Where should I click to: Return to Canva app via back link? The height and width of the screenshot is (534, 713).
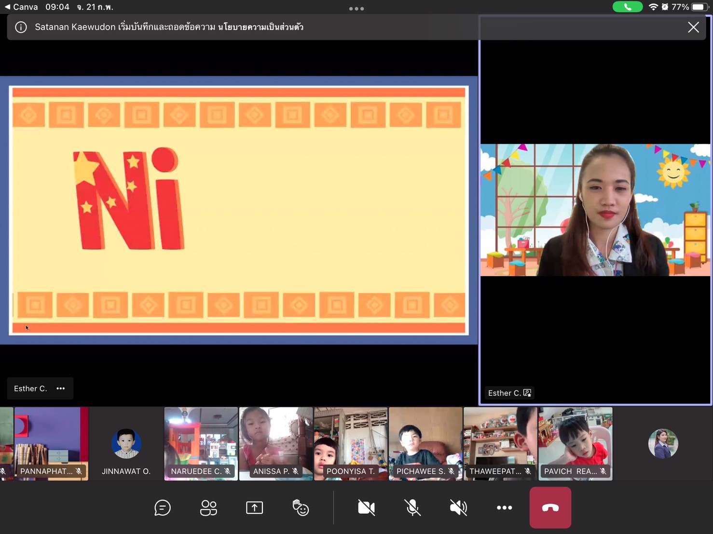tap(21, 7)
